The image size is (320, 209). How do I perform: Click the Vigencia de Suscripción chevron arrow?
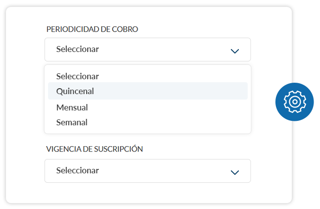click(235, 172)
